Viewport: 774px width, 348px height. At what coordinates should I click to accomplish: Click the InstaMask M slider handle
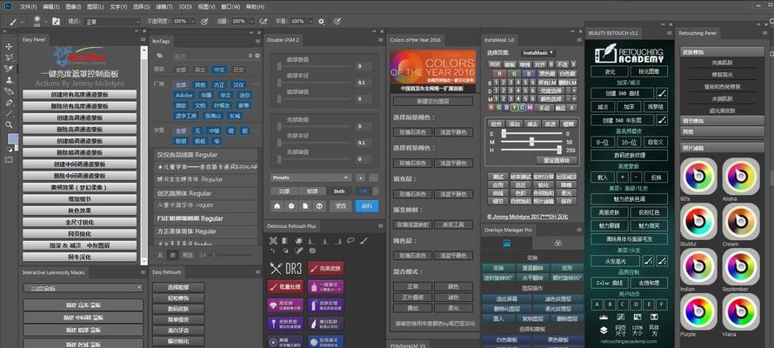coord(531,142)
